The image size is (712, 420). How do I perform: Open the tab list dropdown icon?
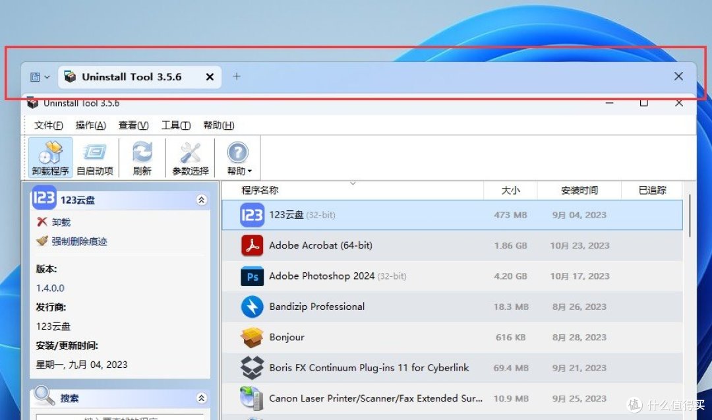pyautogui.click(x=40, y=76)
